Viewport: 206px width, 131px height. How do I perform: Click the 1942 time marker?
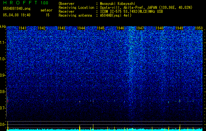tap(42, 28)
